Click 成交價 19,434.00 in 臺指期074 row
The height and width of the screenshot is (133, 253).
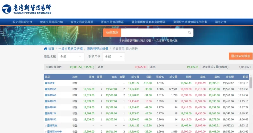point(134,101)
